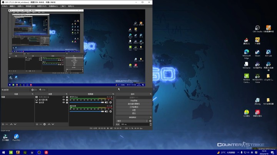Image resolution: width=277 pixels, height=155 pixels.
Task: Pop out the Sources dock header icon
Action: pos(67,94)
